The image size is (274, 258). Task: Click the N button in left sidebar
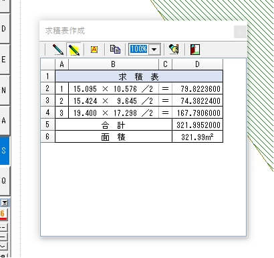tap(5, 90)
